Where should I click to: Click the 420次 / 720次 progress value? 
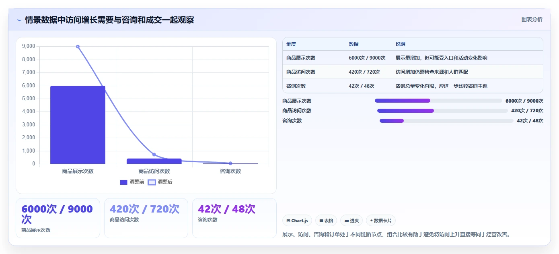tap(527, 111)
